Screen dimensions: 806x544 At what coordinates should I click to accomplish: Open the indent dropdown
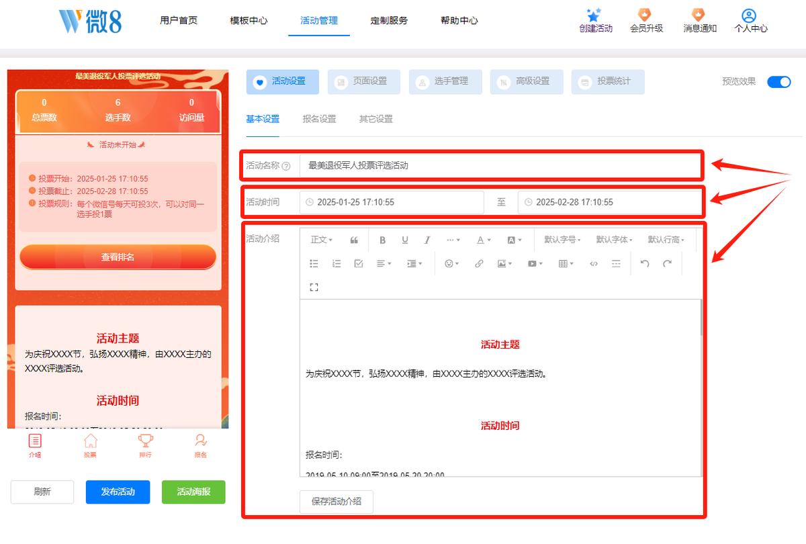point(414,264)
